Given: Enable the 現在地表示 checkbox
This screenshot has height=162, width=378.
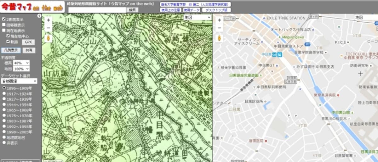Looking at the screenshot, I should pyautogui.click(x=4, y=31).
